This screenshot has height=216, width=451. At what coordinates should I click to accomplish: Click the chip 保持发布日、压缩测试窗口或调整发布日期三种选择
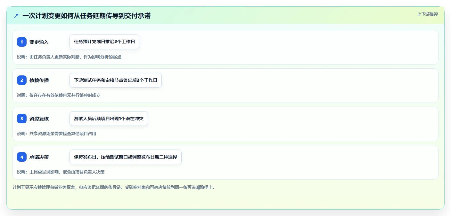coord(126,157)
